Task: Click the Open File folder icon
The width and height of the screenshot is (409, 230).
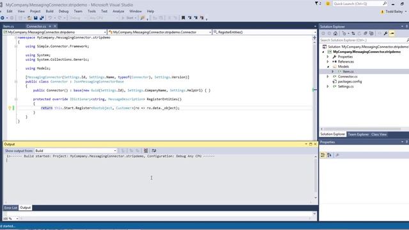Action: click(29, 18)
